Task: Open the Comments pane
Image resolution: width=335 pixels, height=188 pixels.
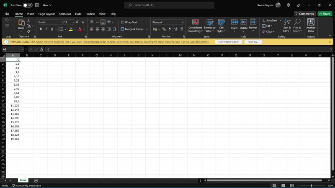Action: point(305,14)
